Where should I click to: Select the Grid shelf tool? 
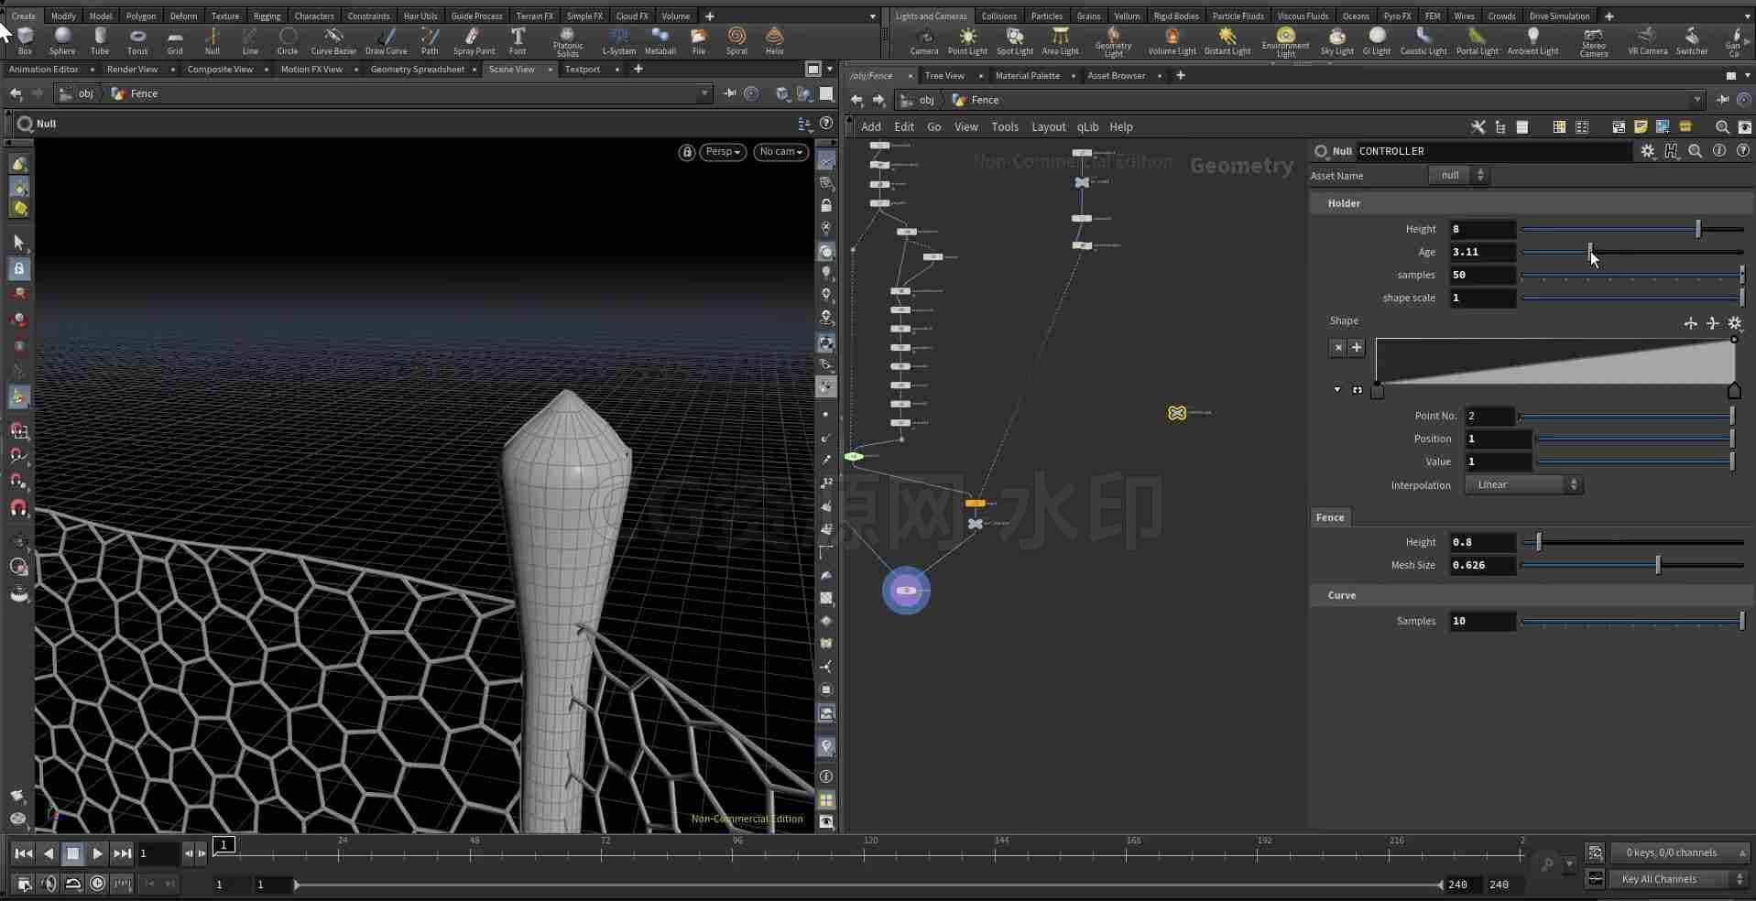175,41
